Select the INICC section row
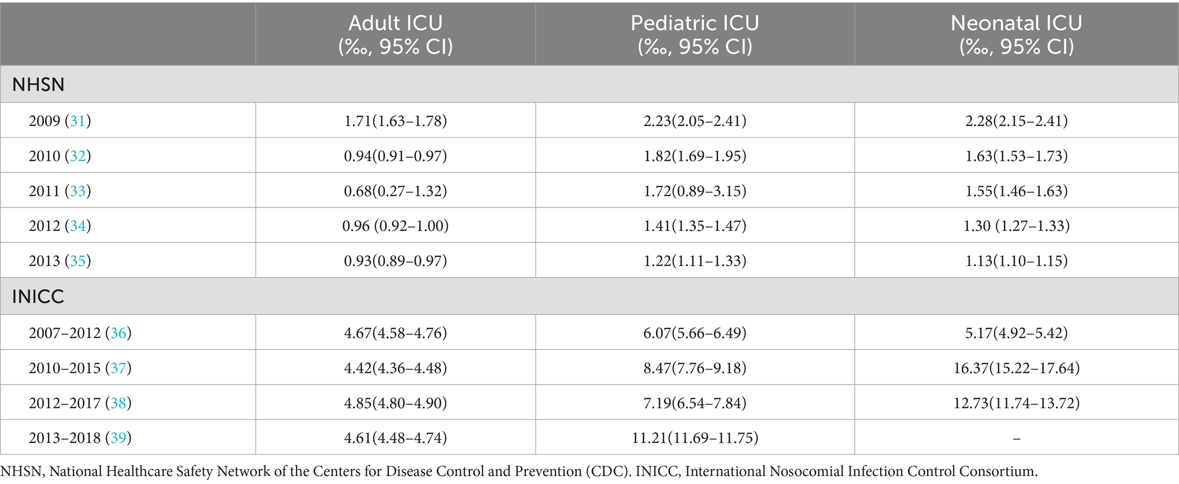The height and width of the screenshot is (484, 1179). click(x=589, y=296)
